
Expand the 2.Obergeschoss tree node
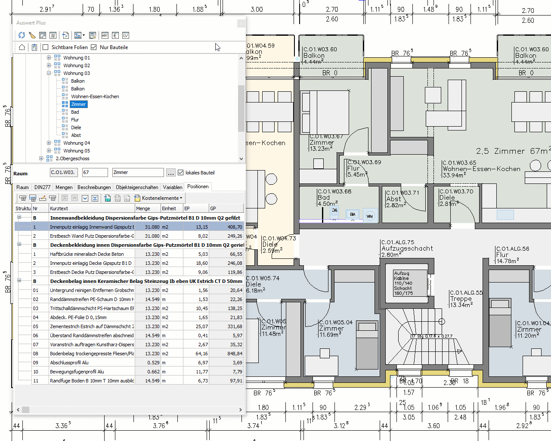coord(41,158)
